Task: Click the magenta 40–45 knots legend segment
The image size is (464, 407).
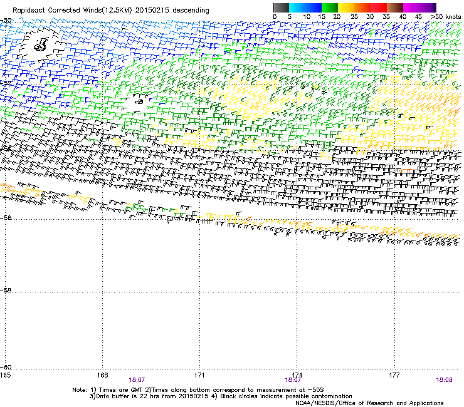Action: [x=411, y=8]
